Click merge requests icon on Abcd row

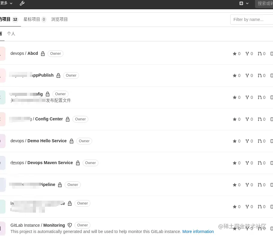260,54
